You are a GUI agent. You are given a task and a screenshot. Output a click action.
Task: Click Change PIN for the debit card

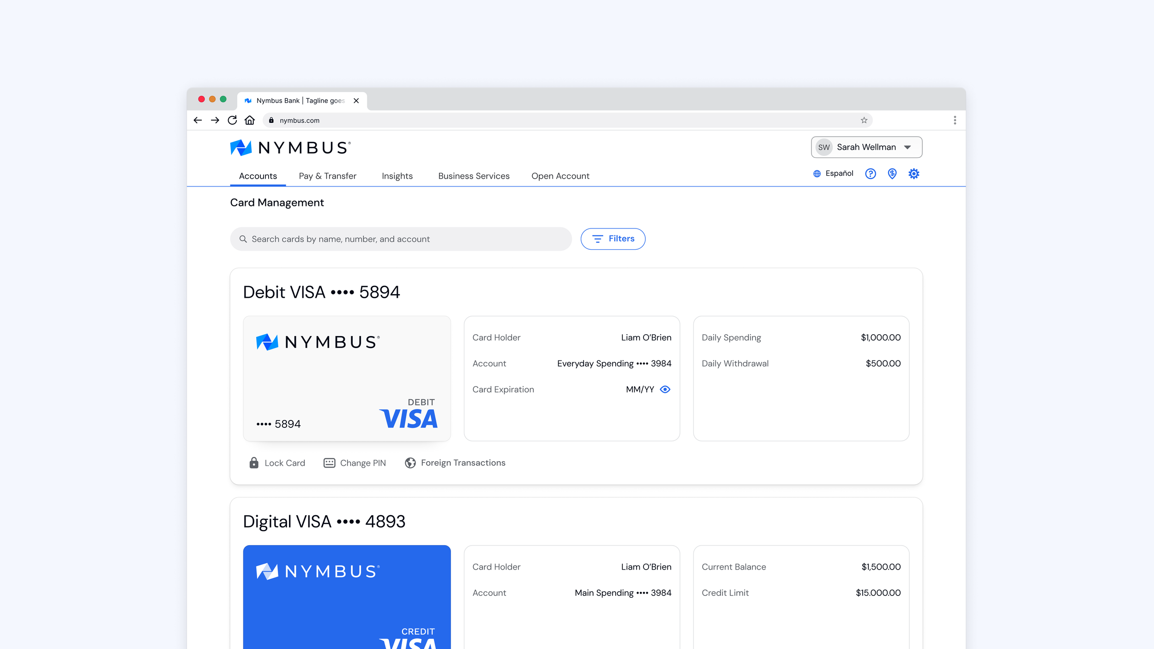tap(355, 463)
